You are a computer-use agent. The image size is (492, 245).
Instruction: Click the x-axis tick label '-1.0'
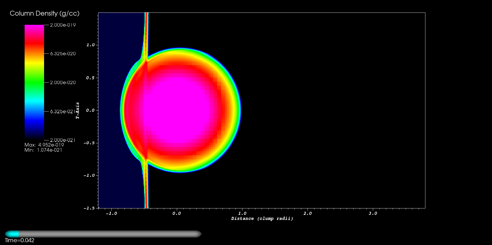tap(111, 214)
